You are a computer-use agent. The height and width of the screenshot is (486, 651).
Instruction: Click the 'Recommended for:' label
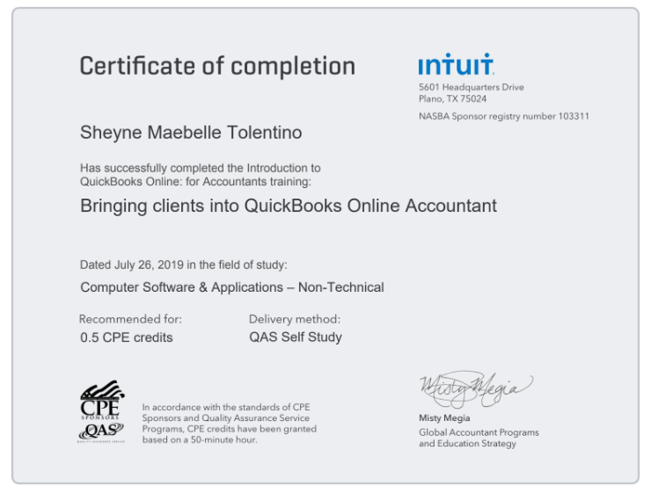(x=130, y=319)
